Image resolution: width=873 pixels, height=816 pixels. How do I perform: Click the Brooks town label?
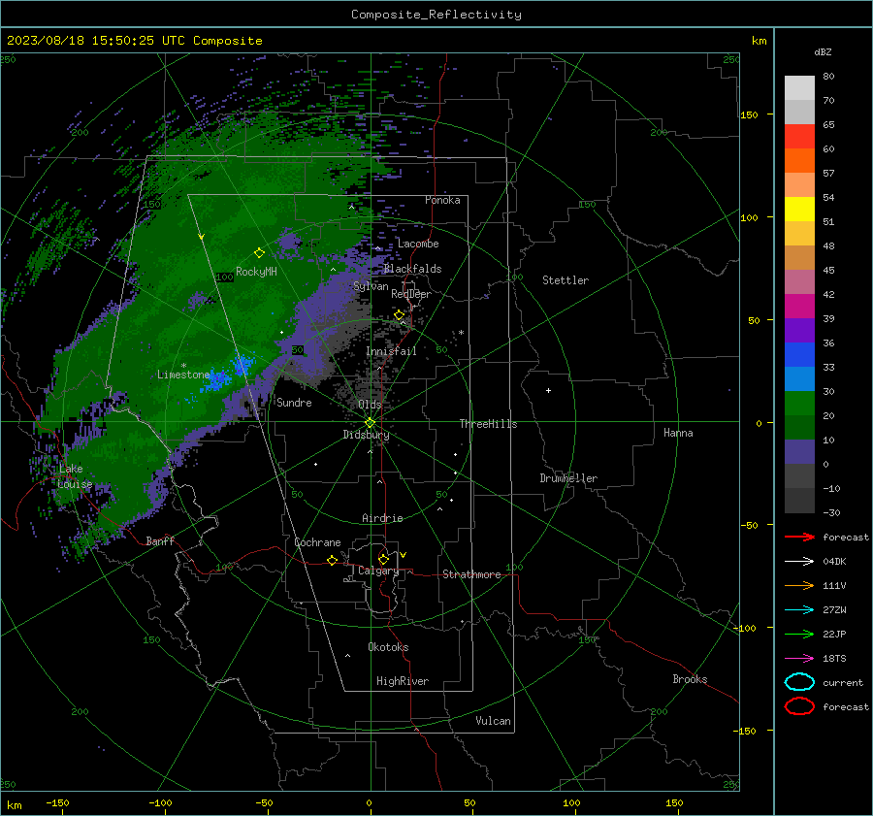point(690,679)
